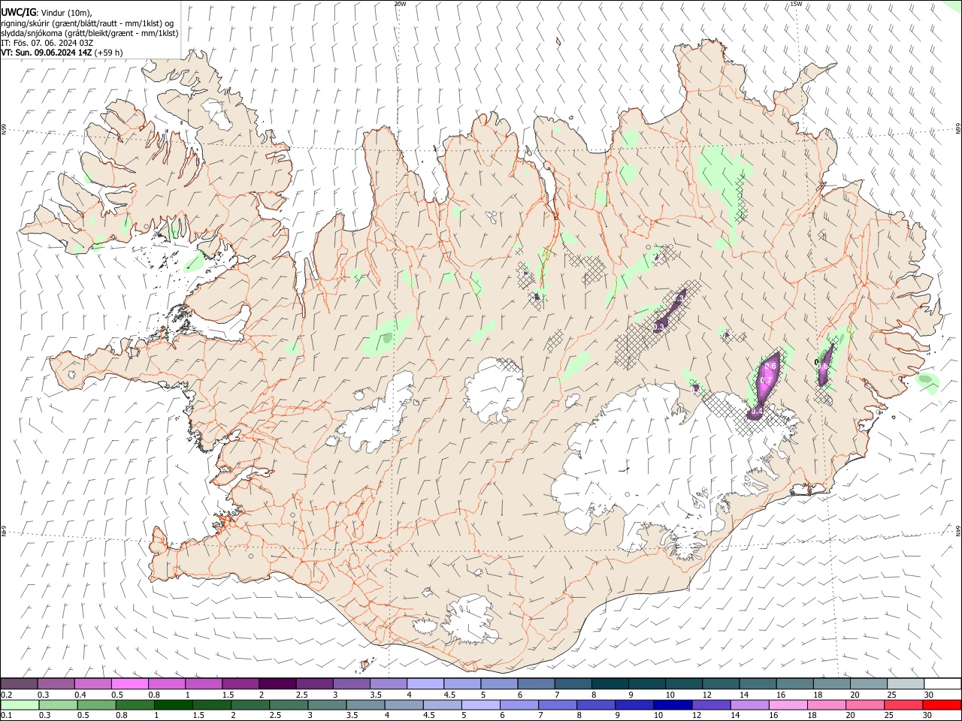Pick the bright red swatch after 30, lower scale
The width and height of the screenshot is (962, 721).
(x=943, y=705)
